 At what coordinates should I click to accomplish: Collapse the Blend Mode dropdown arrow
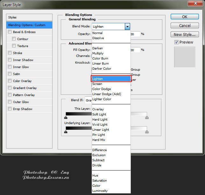pyautogui.click(x=127, y=27)
